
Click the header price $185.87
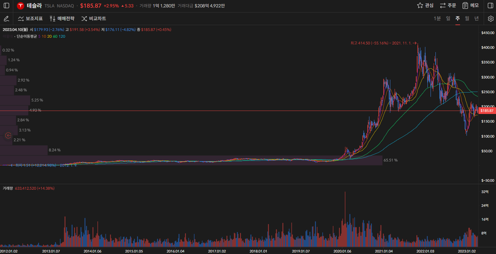pos(91,6)
